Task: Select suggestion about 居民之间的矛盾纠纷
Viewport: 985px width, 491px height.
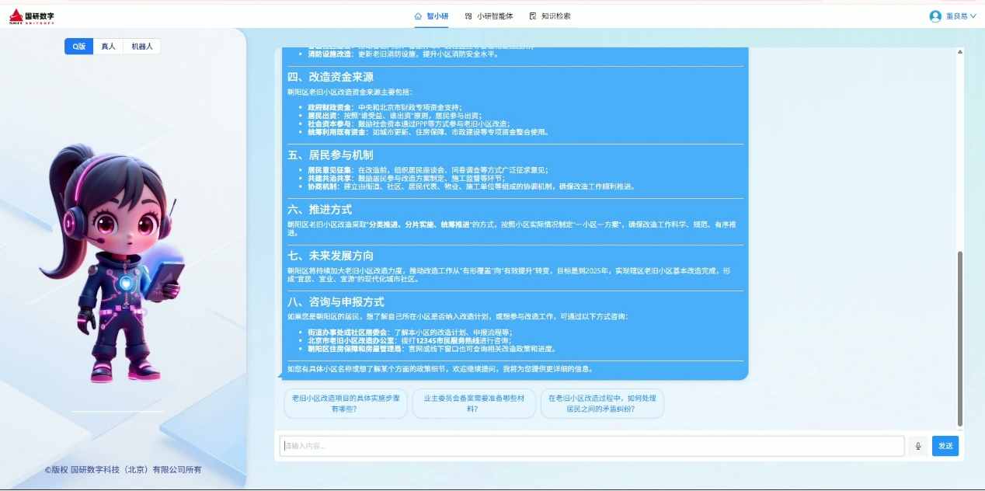Action: click(x=602, y=403)
